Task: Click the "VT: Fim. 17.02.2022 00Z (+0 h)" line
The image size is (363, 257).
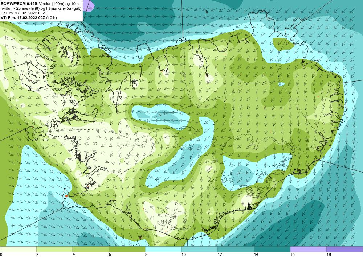Action: pos(29,18)
